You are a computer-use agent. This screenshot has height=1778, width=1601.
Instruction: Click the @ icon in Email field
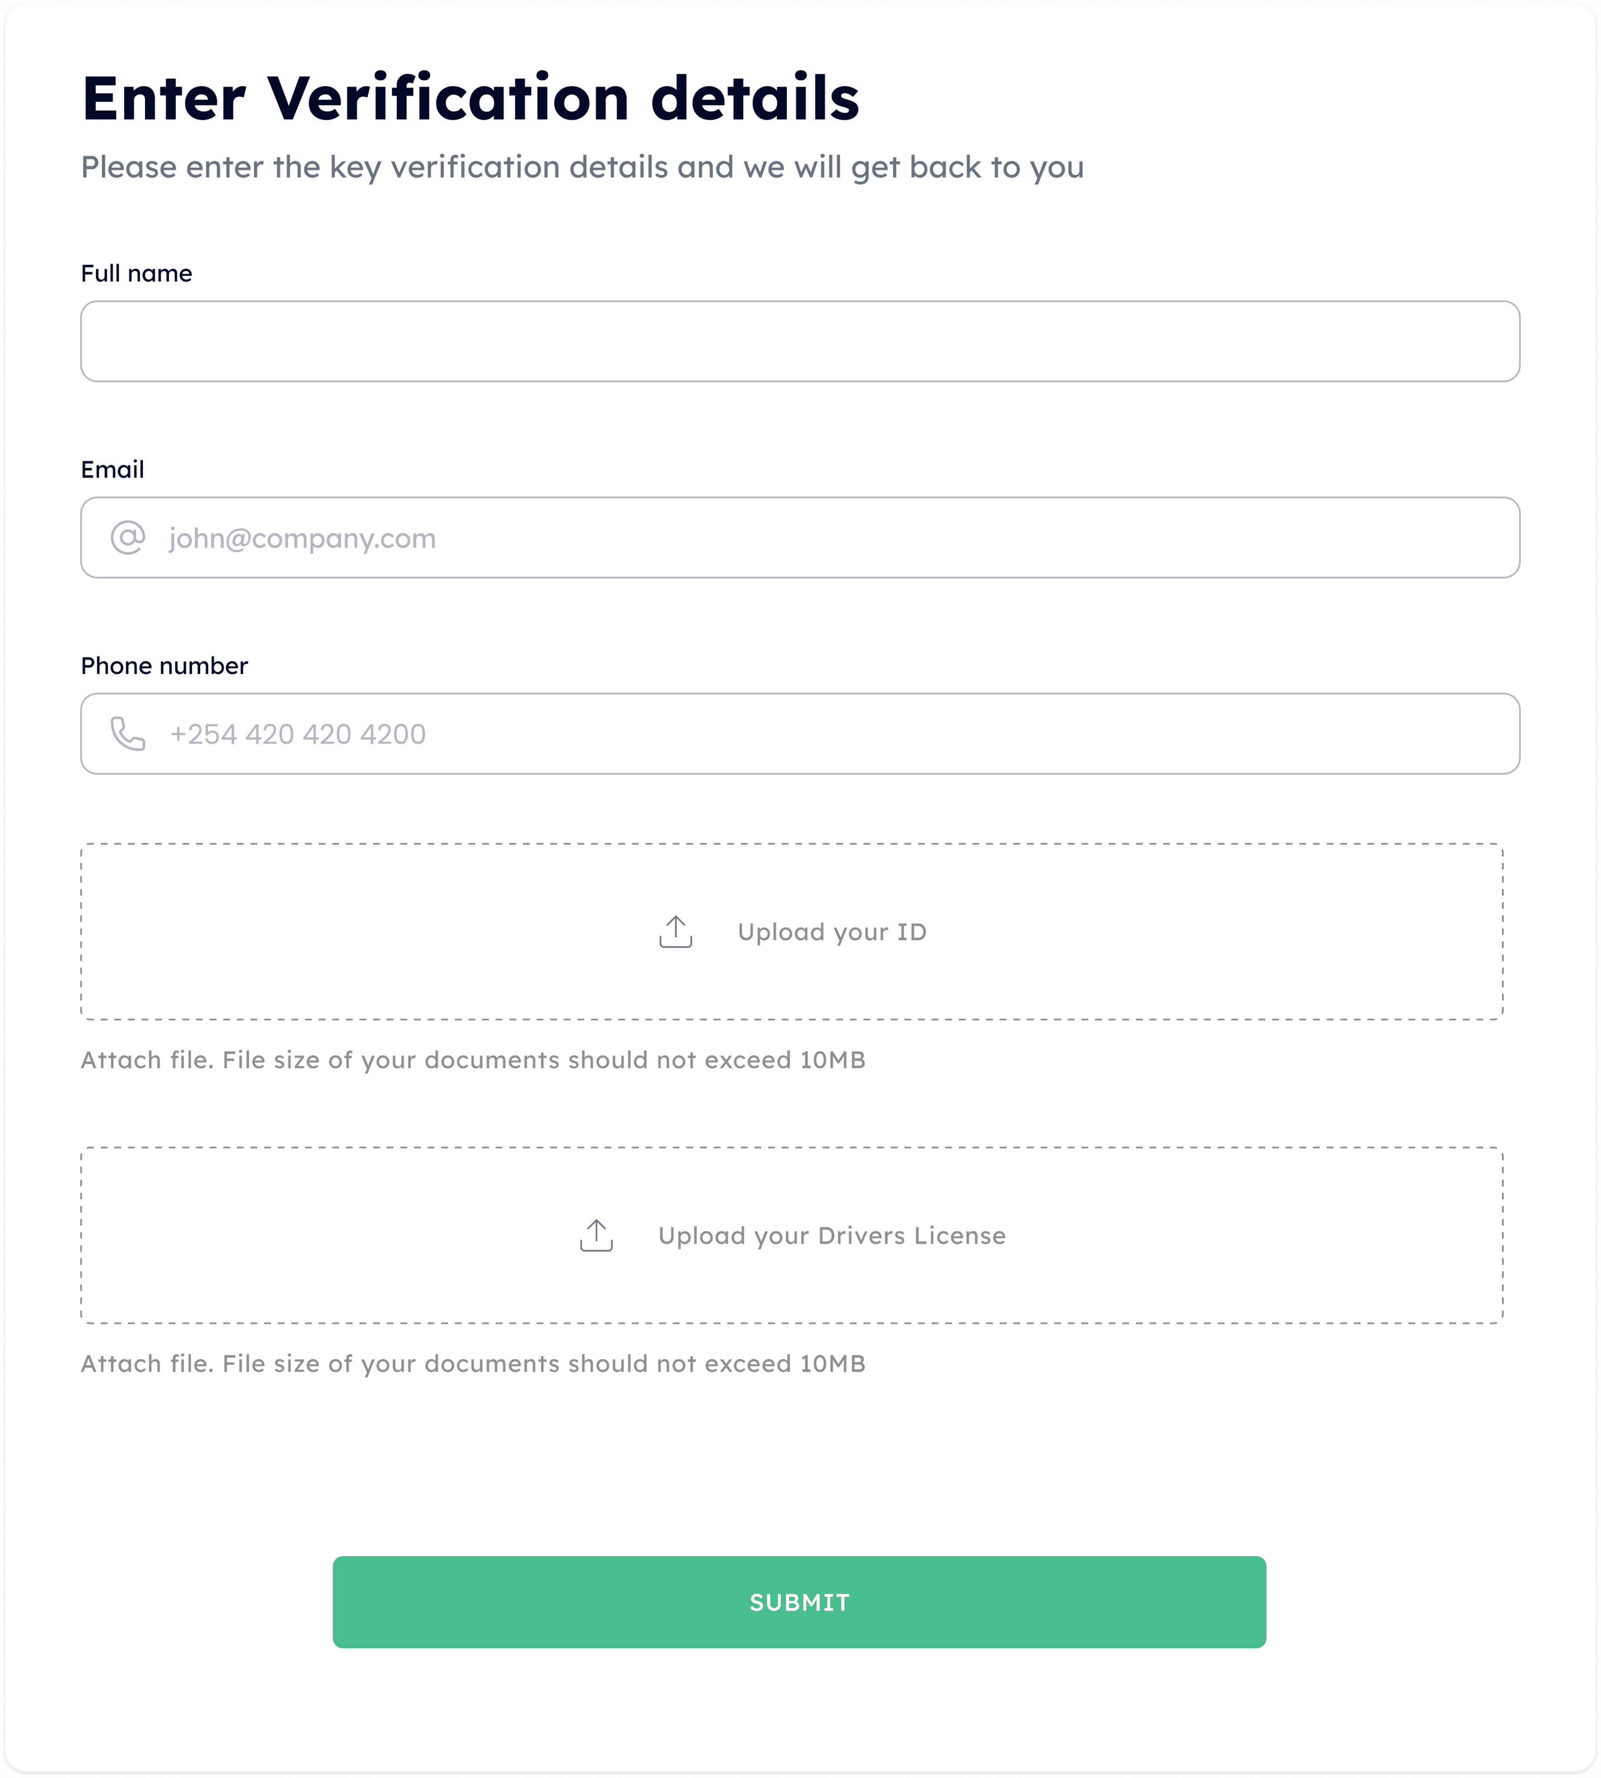point(128,537)
